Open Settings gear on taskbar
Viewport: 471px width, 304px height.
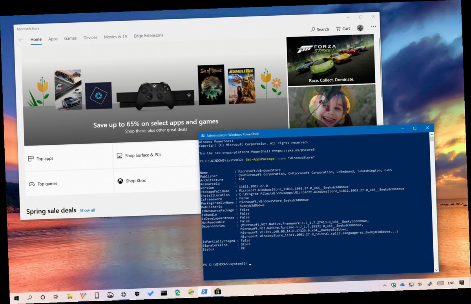[124, 295]
